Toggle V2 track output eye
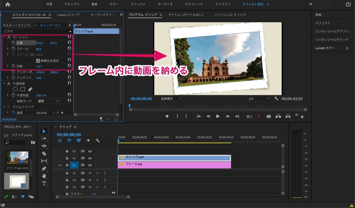The width and height of the screenshot is (355, 208). point(90,158)
